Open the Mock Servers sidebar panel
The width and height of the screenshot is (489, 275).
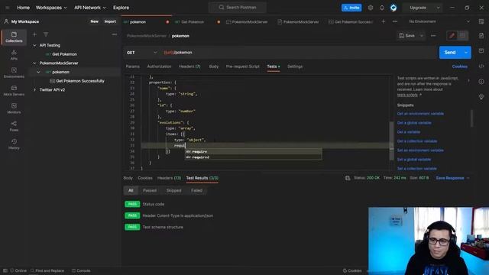14,90
